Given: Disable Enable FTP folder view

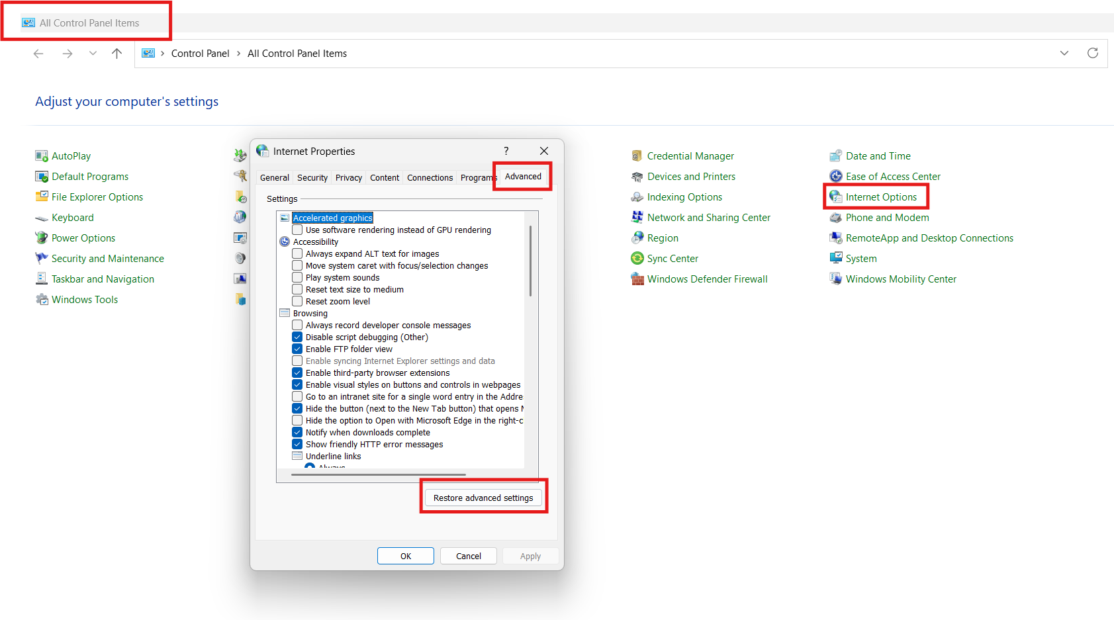Looking at the screenshot, I should coord(297,349).
